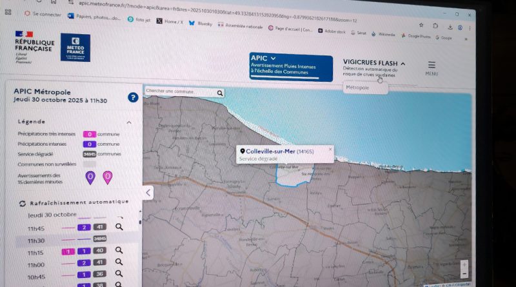516x287 pixels.
Task: Click the Jeudi 30 octobre date header
Action: coord(52,215)
